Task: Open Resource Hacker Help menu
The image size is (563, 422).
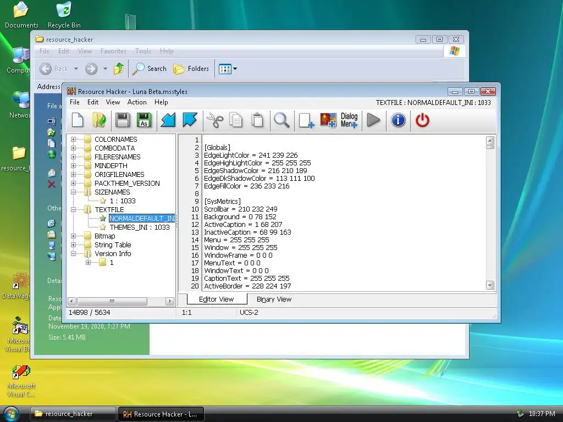Action: (x=161, y=102)
